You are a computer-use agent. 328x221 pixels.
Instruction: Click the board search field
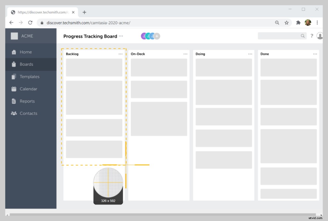point(279,36)
